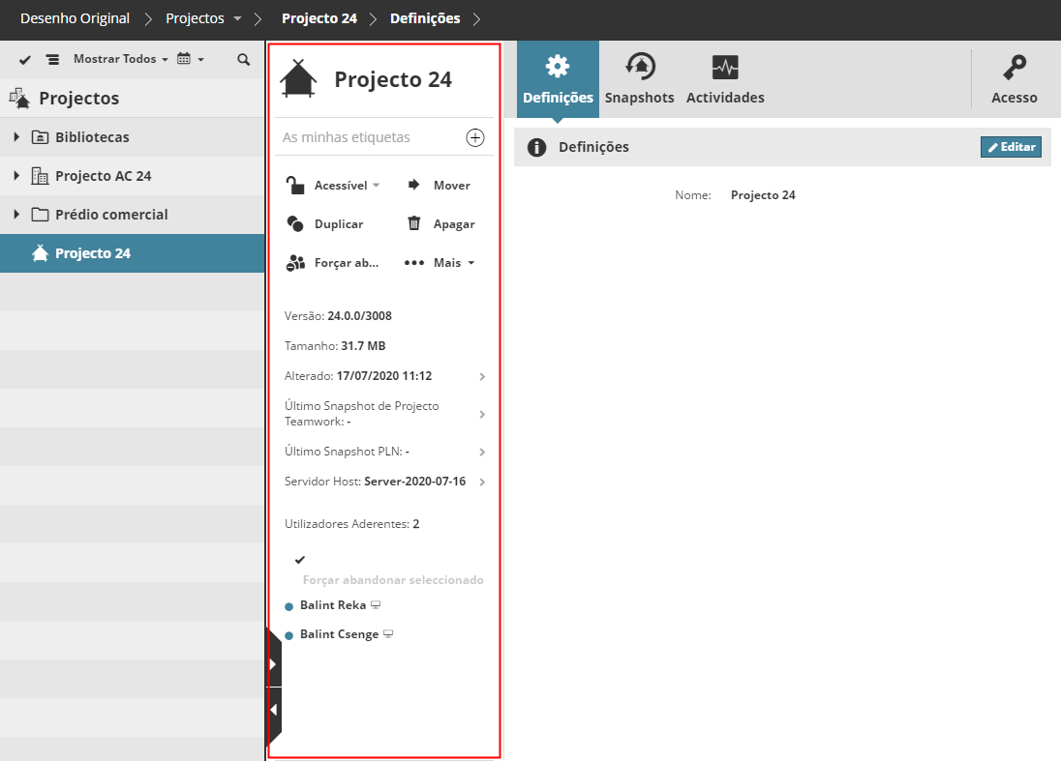
Task: Expand the Alterado date chevron
Action: tap(482, 376)
